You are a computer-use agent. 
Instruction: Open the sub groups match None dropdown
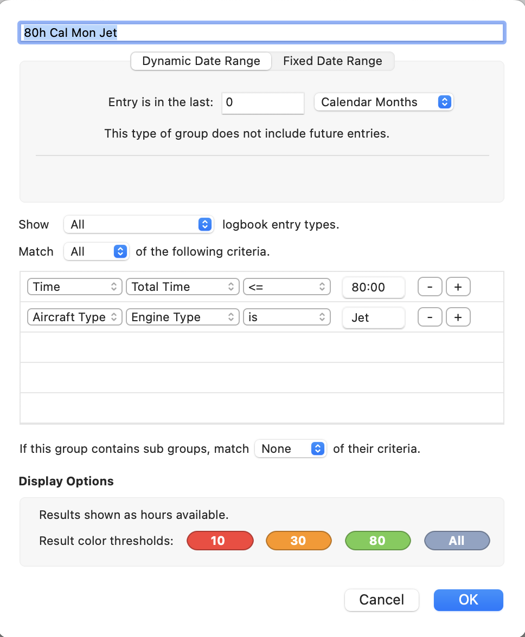click(290, 448)
